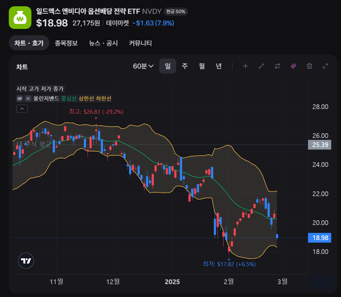Open the 차트 · 호가 tab
341x297 pixels.
[x=29, y=43]
